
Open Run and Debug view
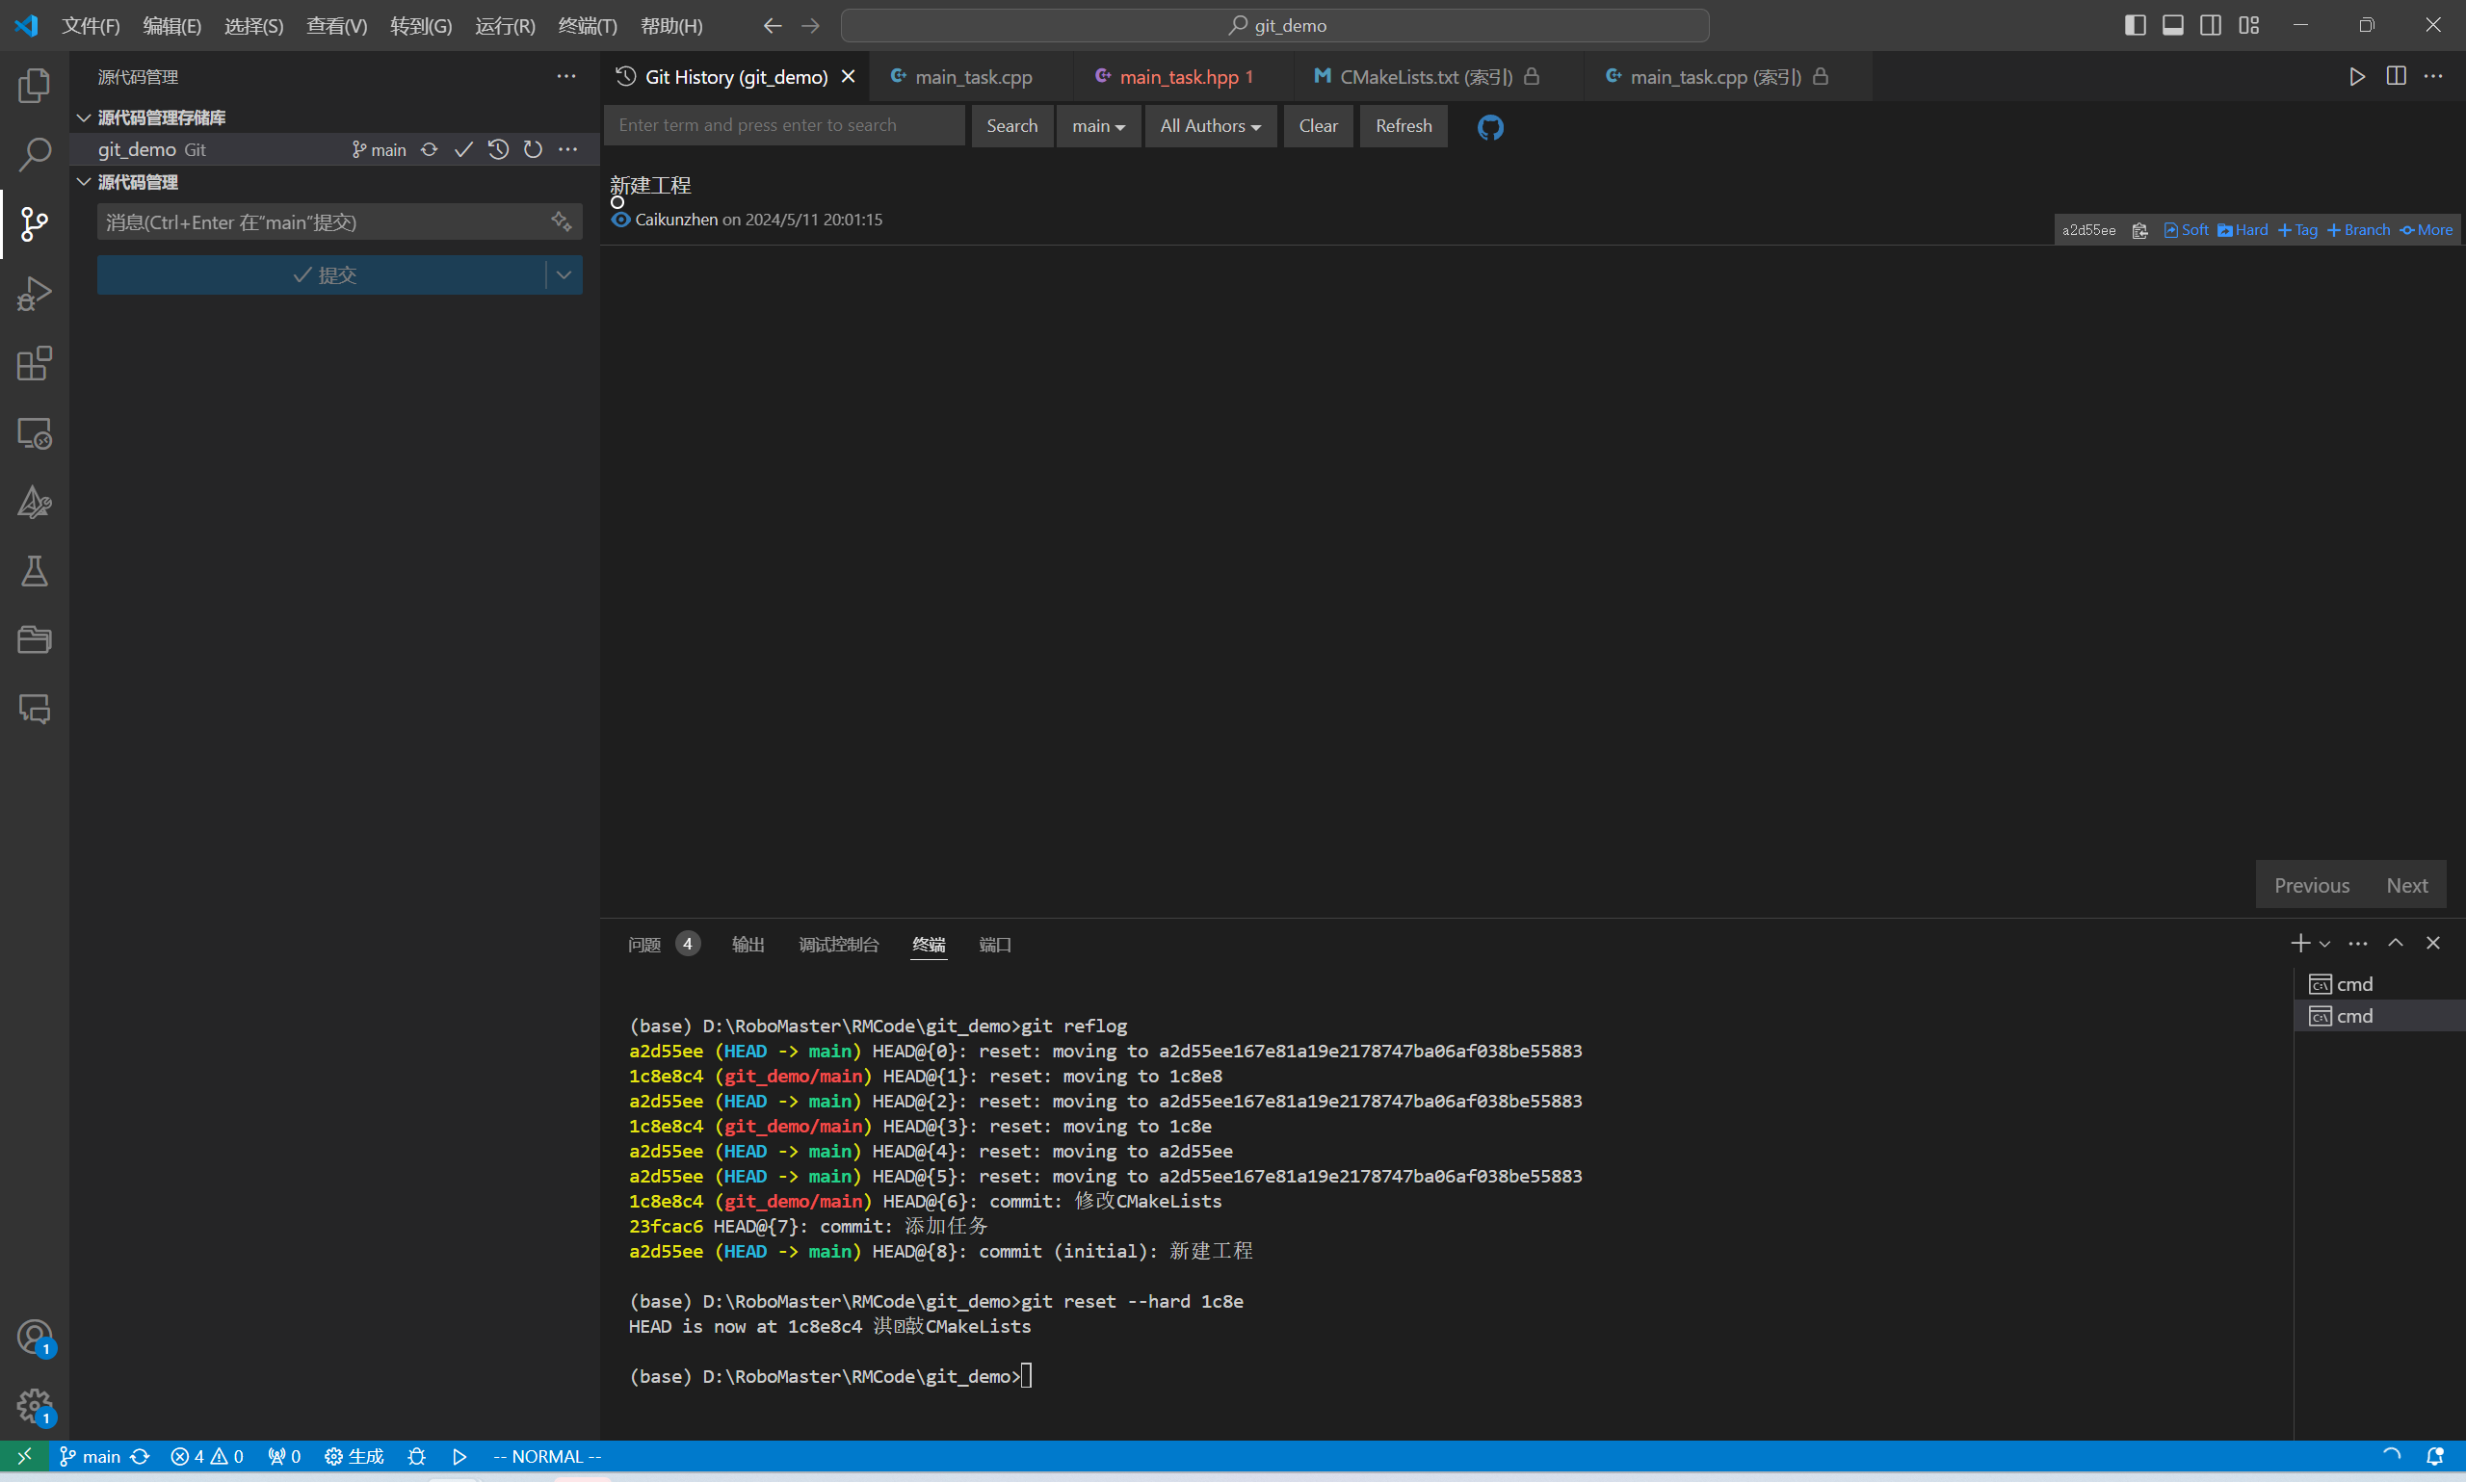pos(34,294)
